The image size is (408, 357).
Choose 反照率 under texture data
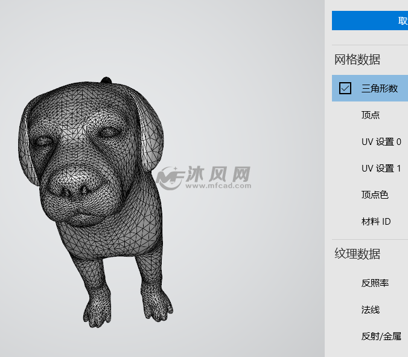375,283
